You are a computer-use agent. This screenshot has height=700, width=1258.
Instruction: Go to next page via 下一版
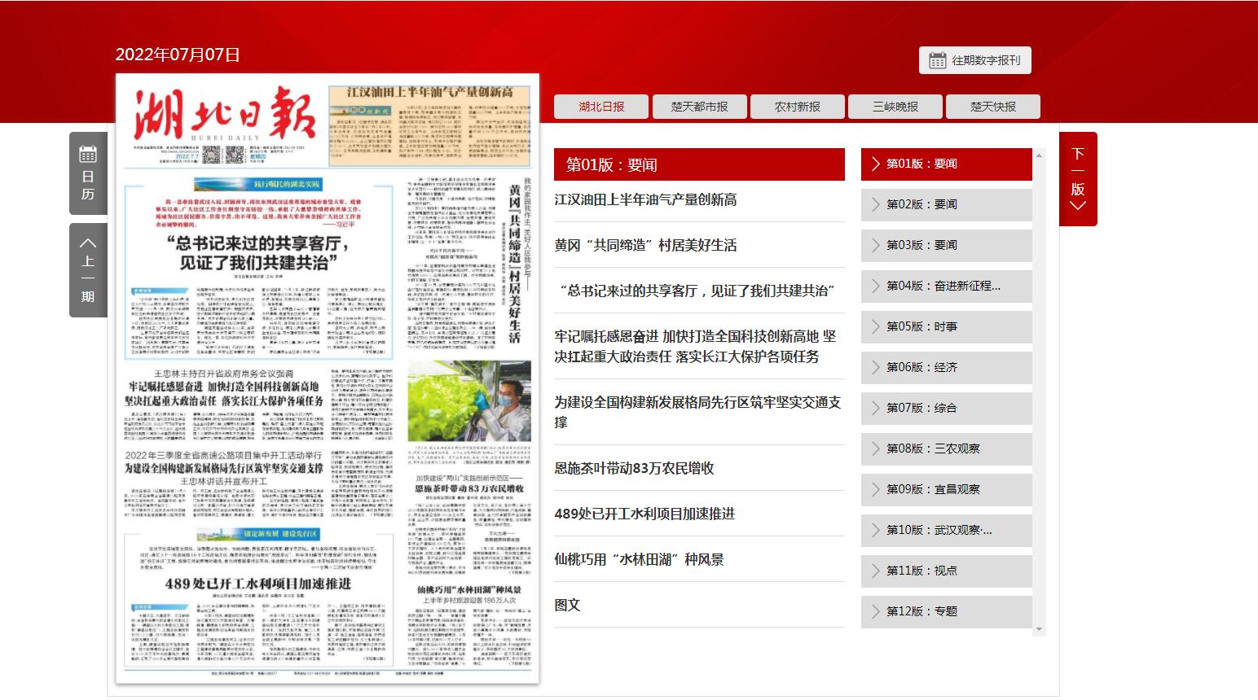point(1078,179)
